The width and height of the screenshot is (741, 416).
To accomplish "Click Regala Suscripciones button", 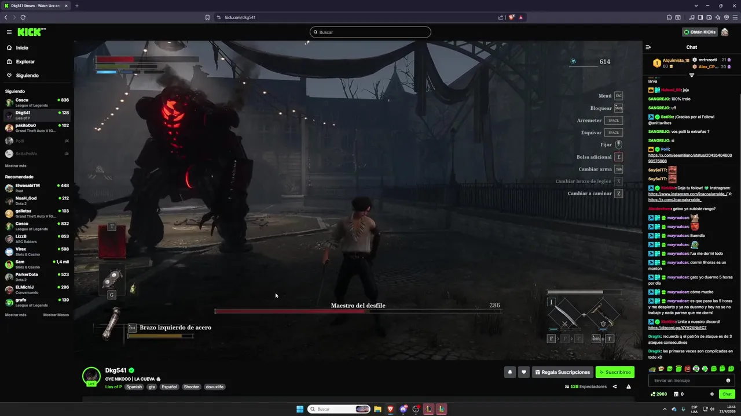I will (x=563, y=372).
